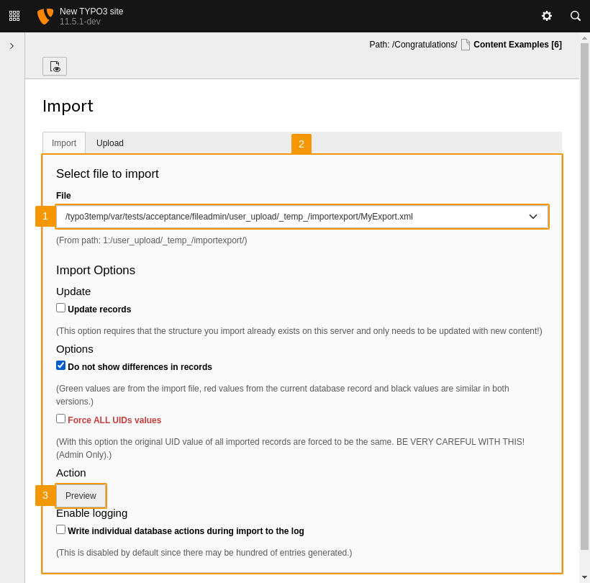
Task: Uncheck Do not show differences in records
Action: point(60,365)
